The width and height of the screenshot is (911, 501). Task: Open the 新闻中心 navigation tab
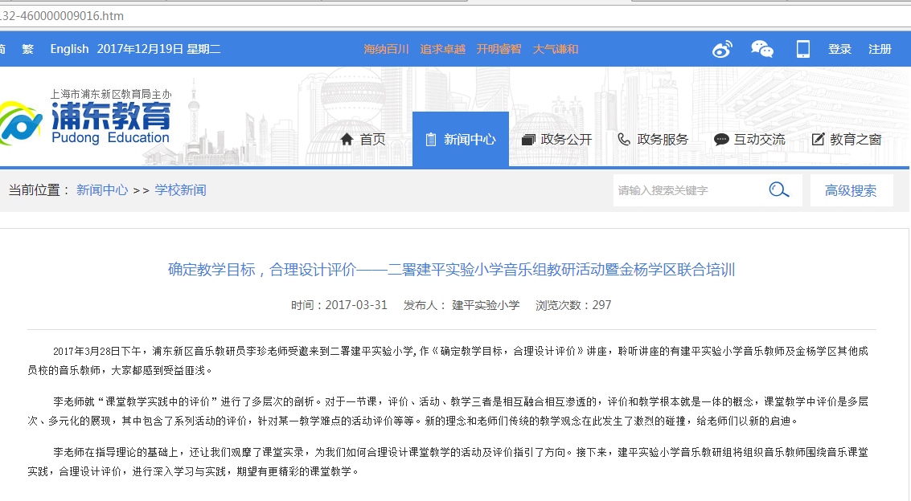461,139
